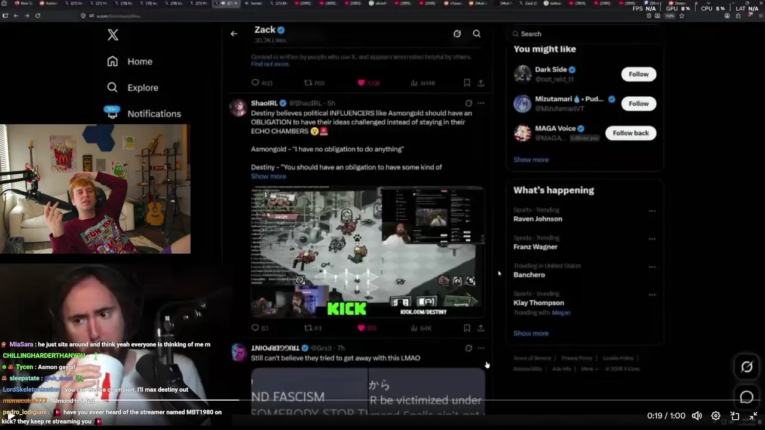Open Terms of Service footer link
The height and width of the screenshot is (430, 765).
tap(532, 358)
